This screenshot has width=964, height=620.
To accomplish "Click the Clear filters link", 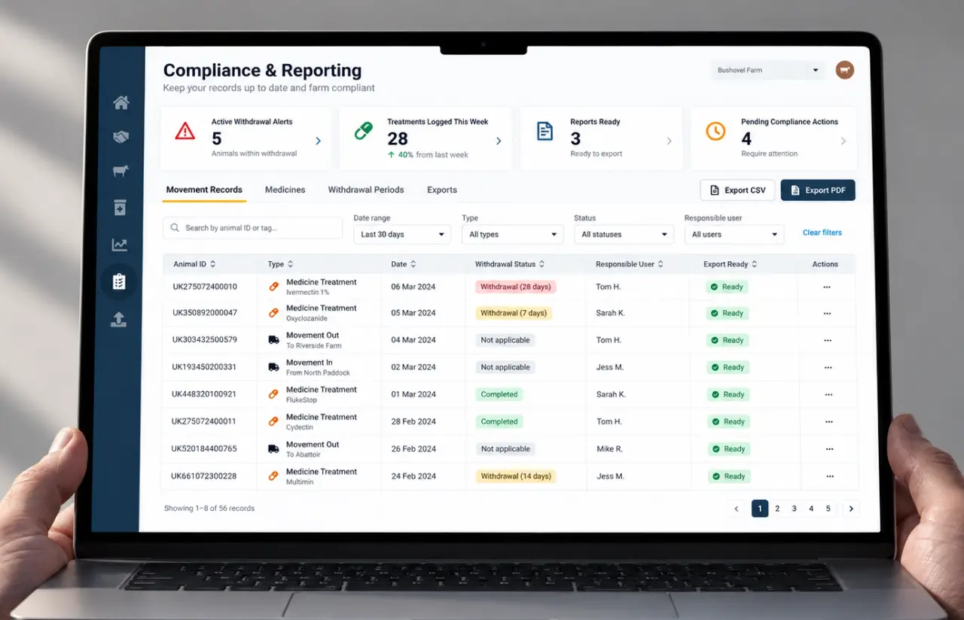I will pyautogui.click(x=822, y=232).
